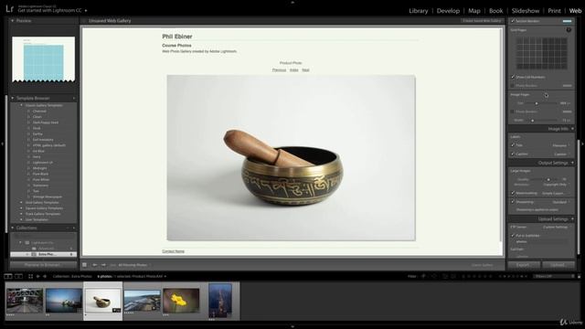Click the Template Browser plus icon
Viewport: 585px width, 329px height.
click(73, 98)
